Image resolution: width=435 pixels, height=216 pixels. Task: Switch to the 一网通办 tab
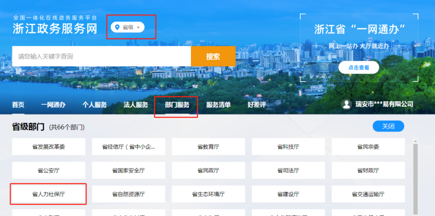coord(53,105)
